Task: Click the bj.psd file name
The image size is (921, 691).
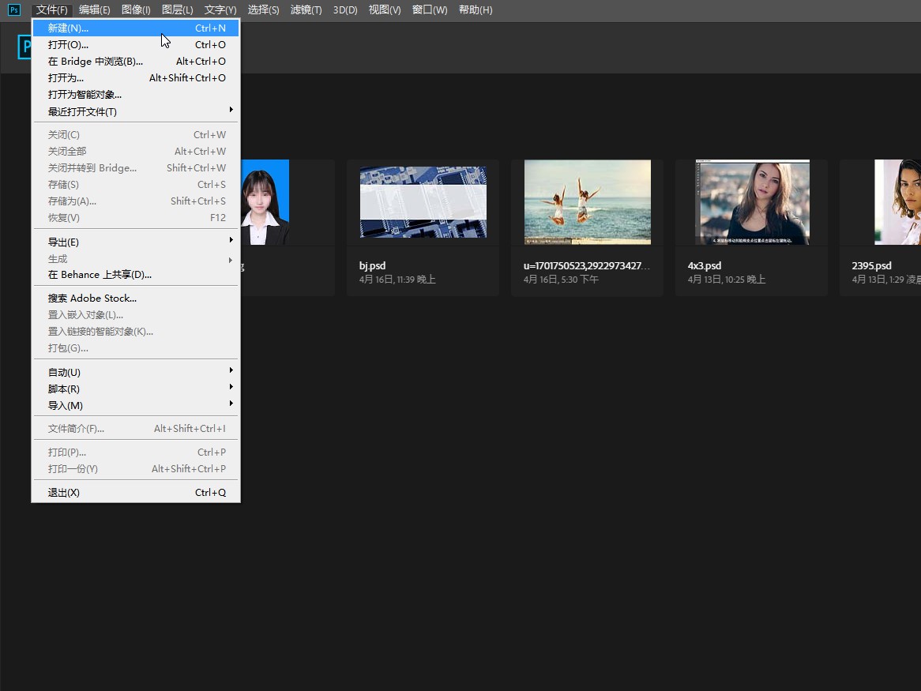Action: 372,266
